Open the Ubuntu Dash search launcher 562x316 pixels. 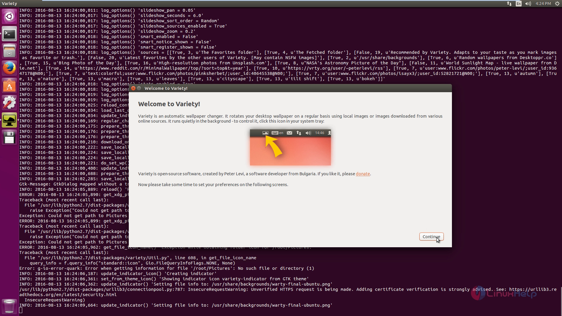tap(9, 16)
